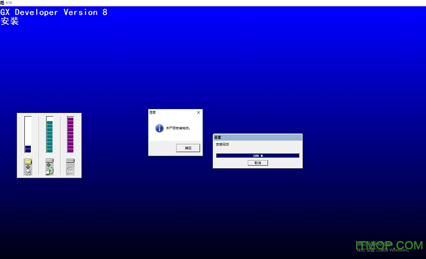
Task: Click the 取消 button in the 设置 dialog
Action: coord(258,163)
